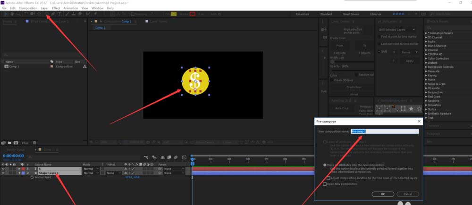Open the Effect menu
Image resolution: width=472 pixels, height=205 pixels.
coord(56,8)
